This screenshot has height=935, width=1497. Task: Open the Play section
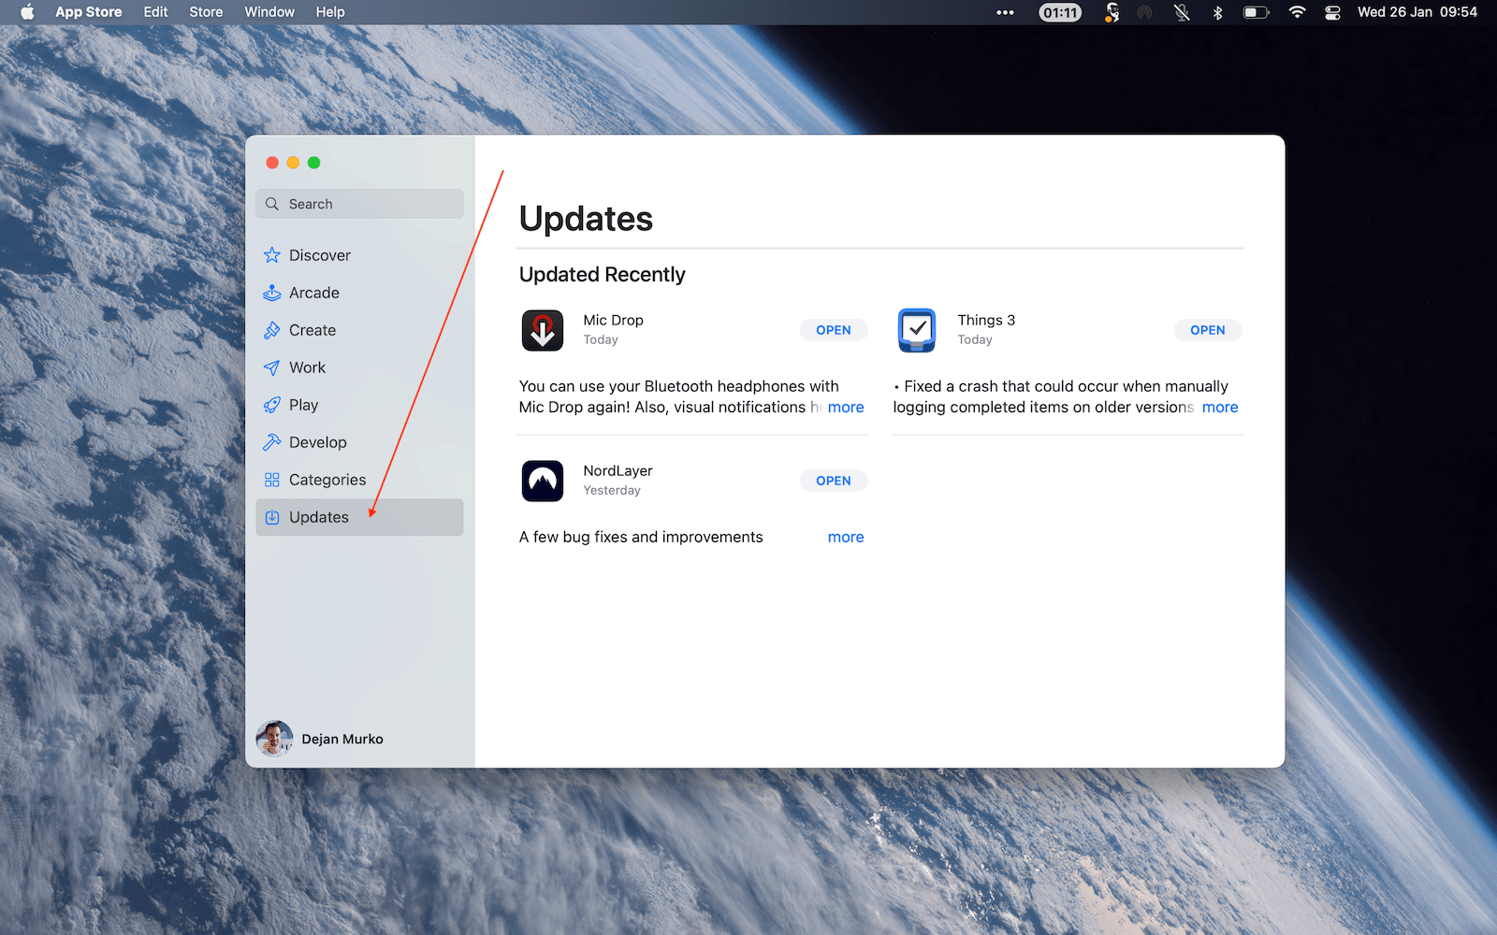click(x=303, y=404)
